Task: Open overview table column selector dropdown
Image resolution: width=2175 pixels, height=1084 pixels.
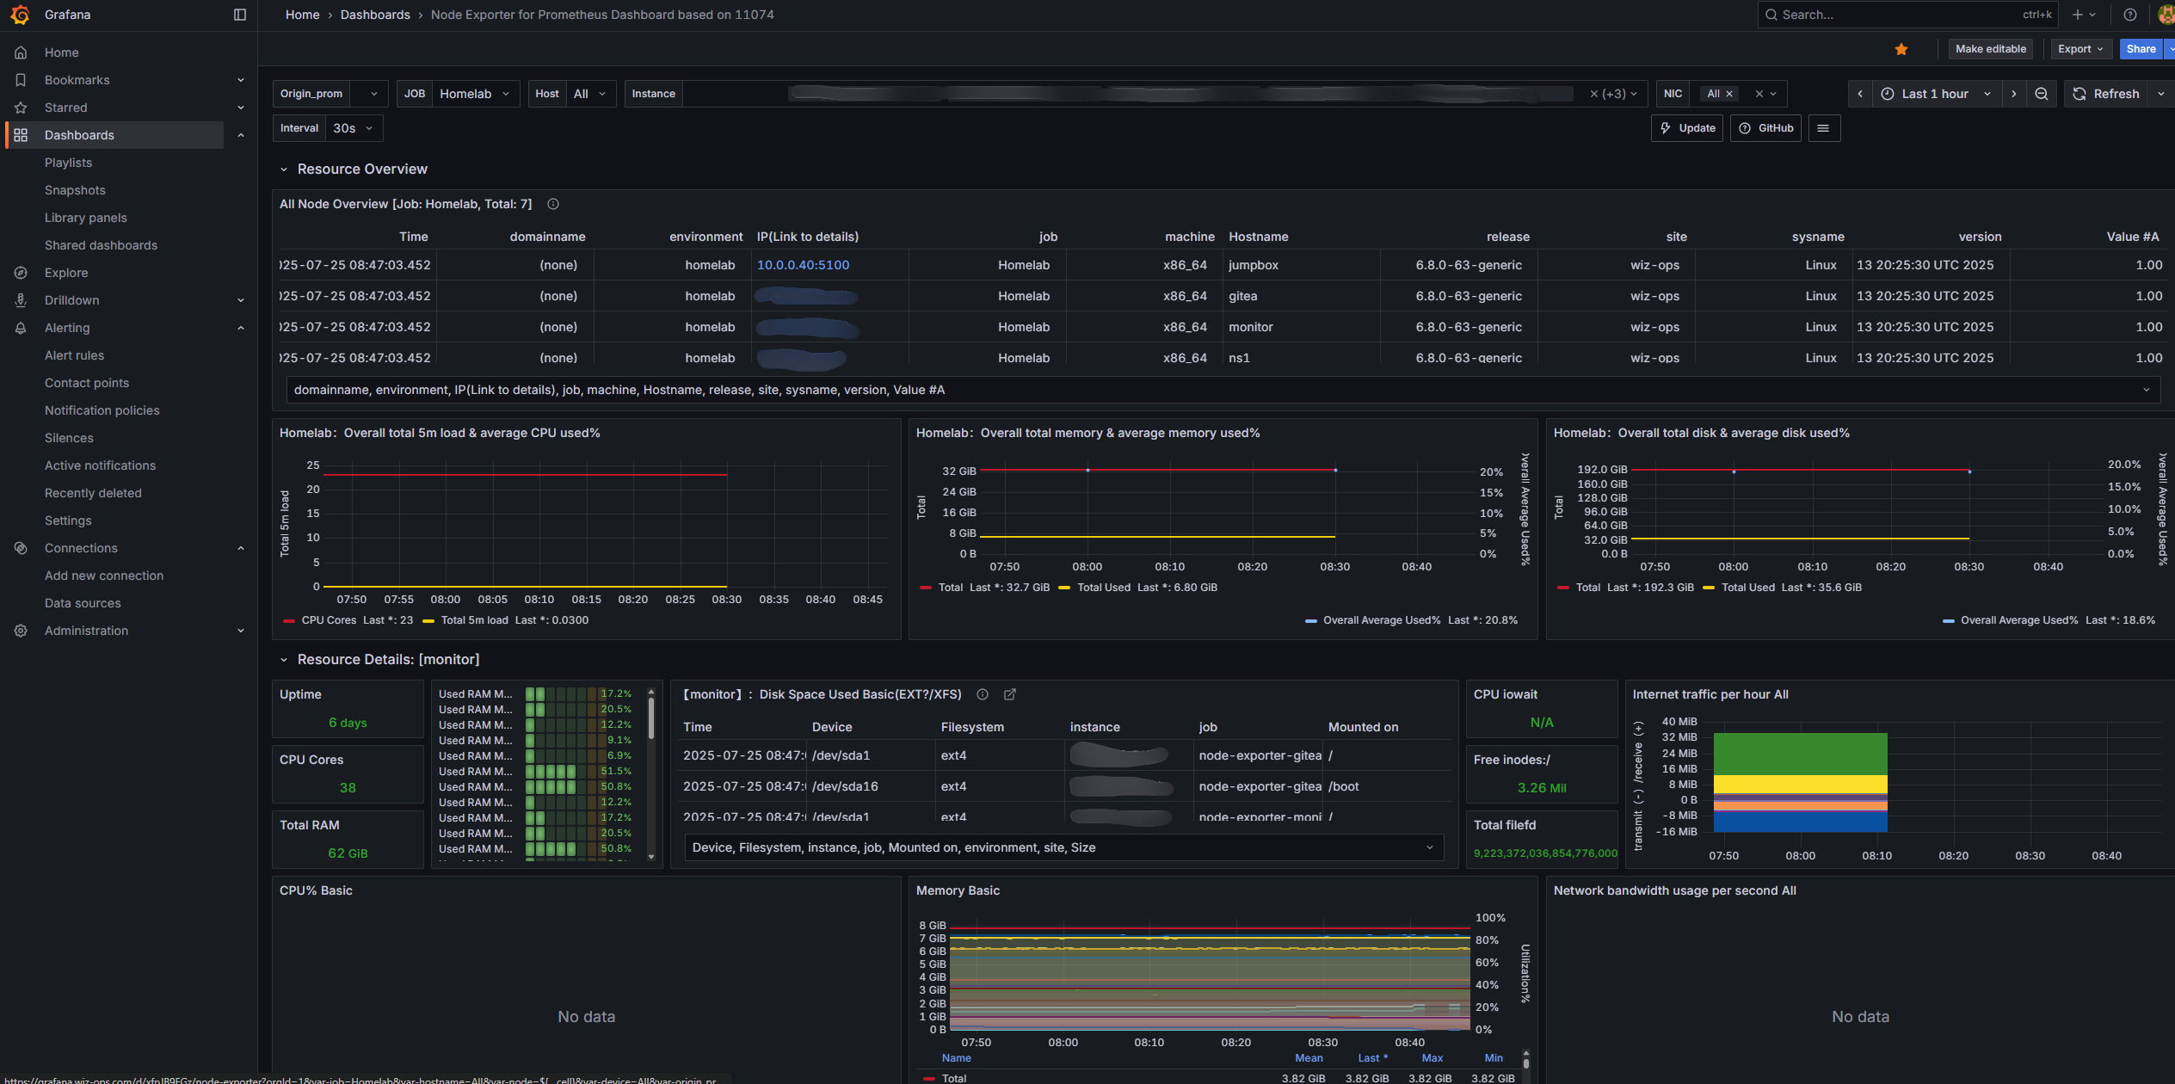Action: coord(1222,390)
